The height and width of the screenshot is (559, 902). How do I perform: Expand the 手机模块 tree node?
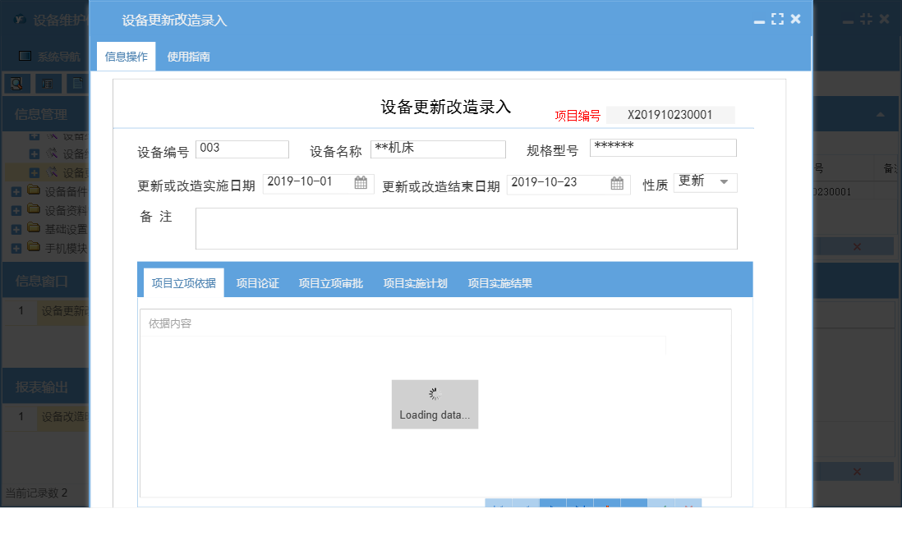[x=16, y=248]
